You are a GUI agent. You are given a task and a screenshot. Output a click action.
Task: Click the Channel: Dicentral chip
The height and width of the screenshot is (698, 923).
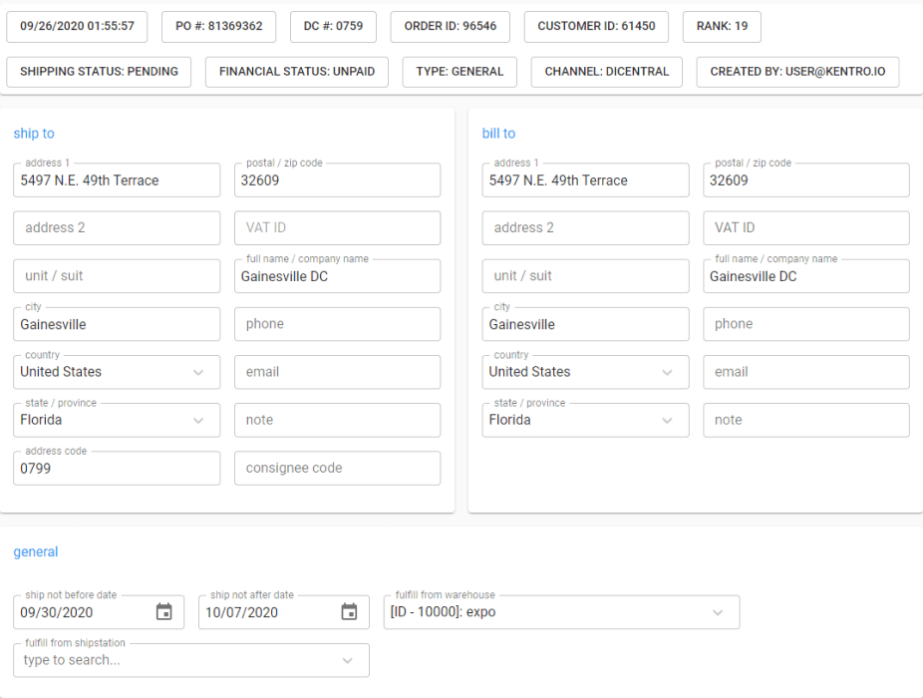click(x=607, y=72)
